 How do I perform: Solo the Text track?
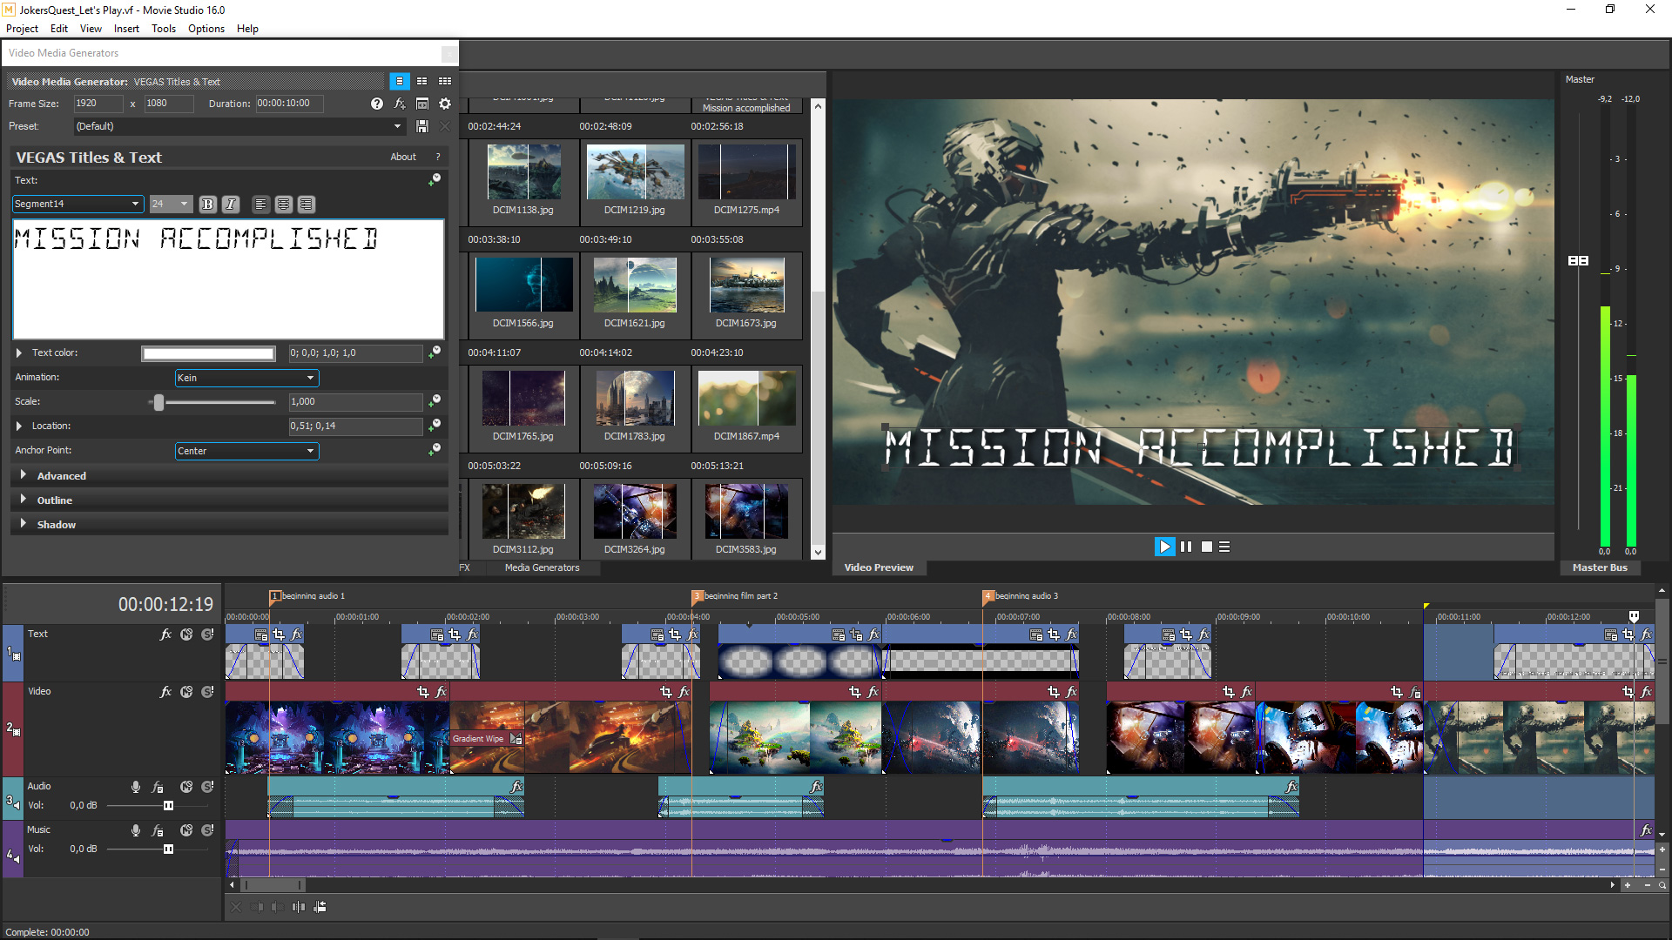tap(207, 634)
